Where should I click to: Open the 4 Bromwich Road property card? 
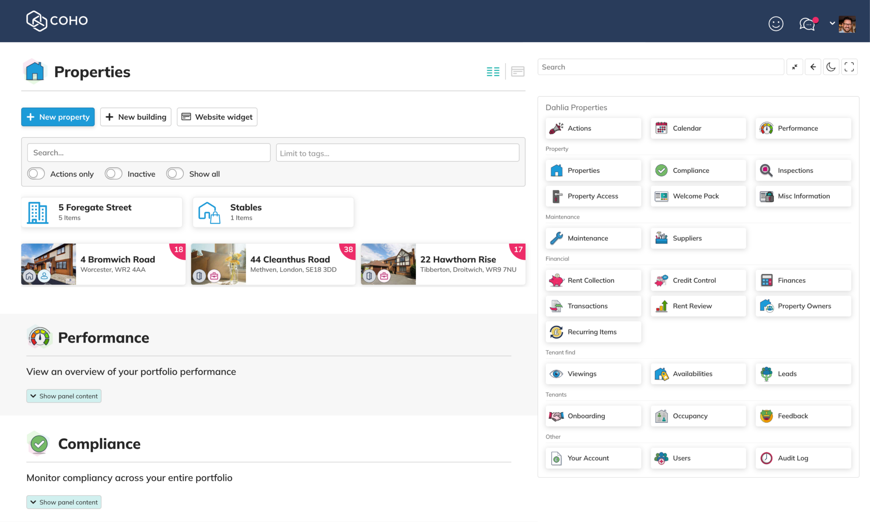(103, 264)
